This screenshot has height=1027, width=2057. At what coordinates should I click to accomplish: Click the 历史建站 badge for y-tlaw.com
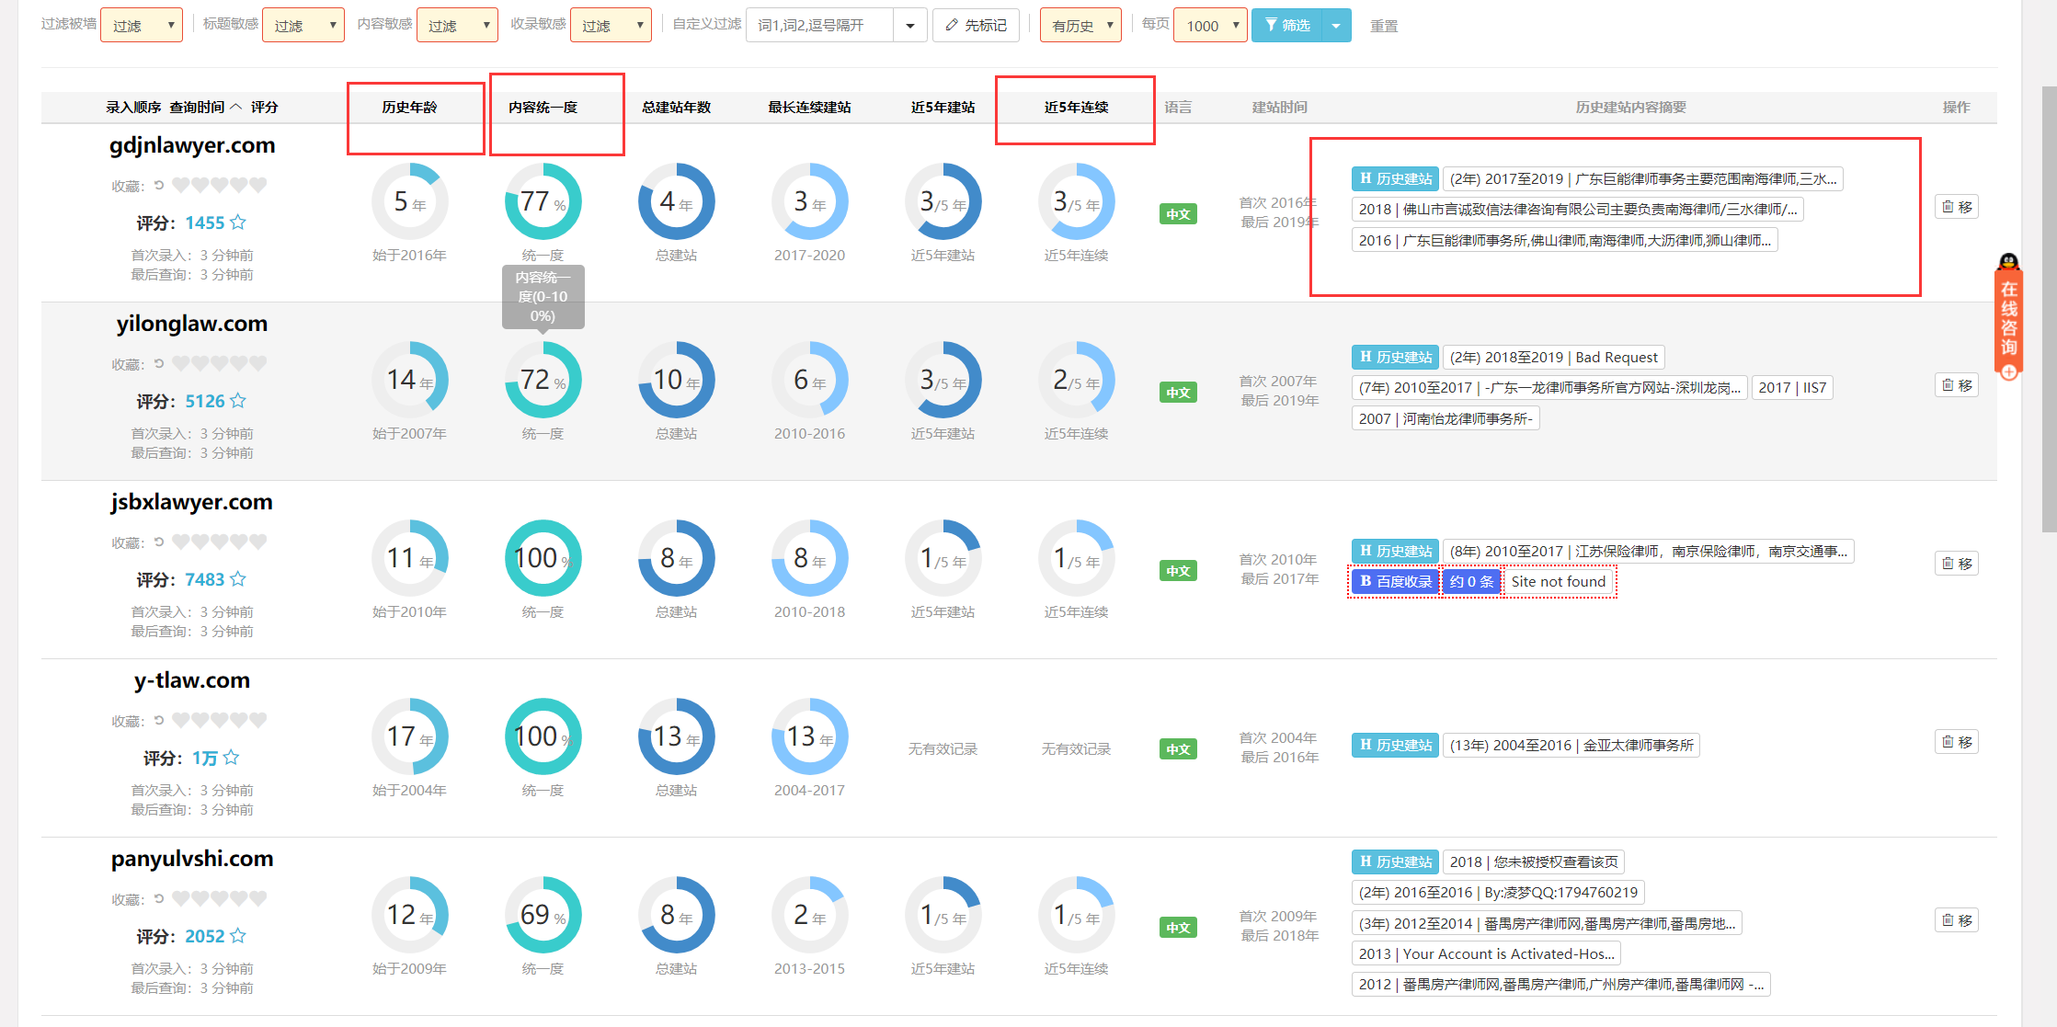click(x=1395, y=745)
